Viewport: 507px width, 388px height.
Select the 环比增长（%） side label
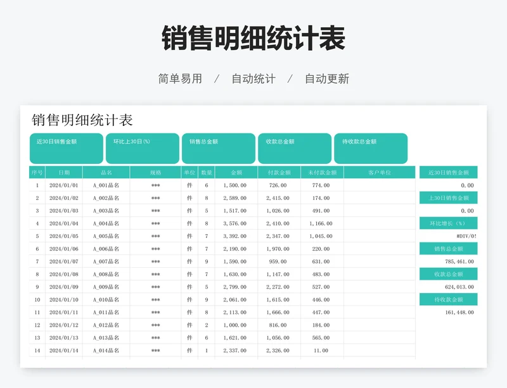[449, 223]
